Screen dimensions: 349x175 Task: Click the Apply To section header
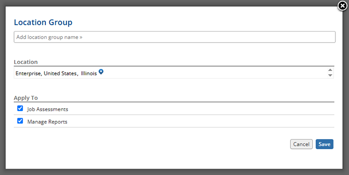(x=26, y=98)
